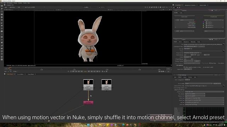Select the third output channel radio circle

pos(206,25)
